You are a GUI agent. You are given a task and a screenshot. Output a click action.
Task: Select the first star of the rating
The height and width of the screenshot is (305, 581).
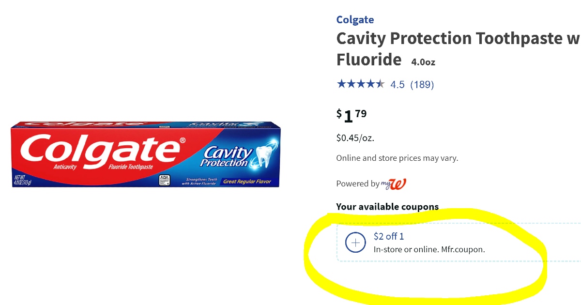[340, 84]
